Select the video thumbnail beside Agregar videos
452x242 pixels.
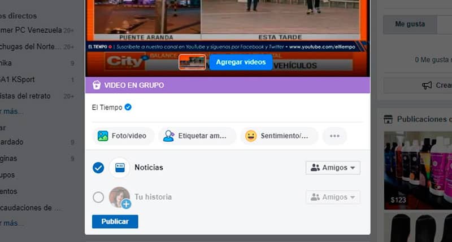192,62
